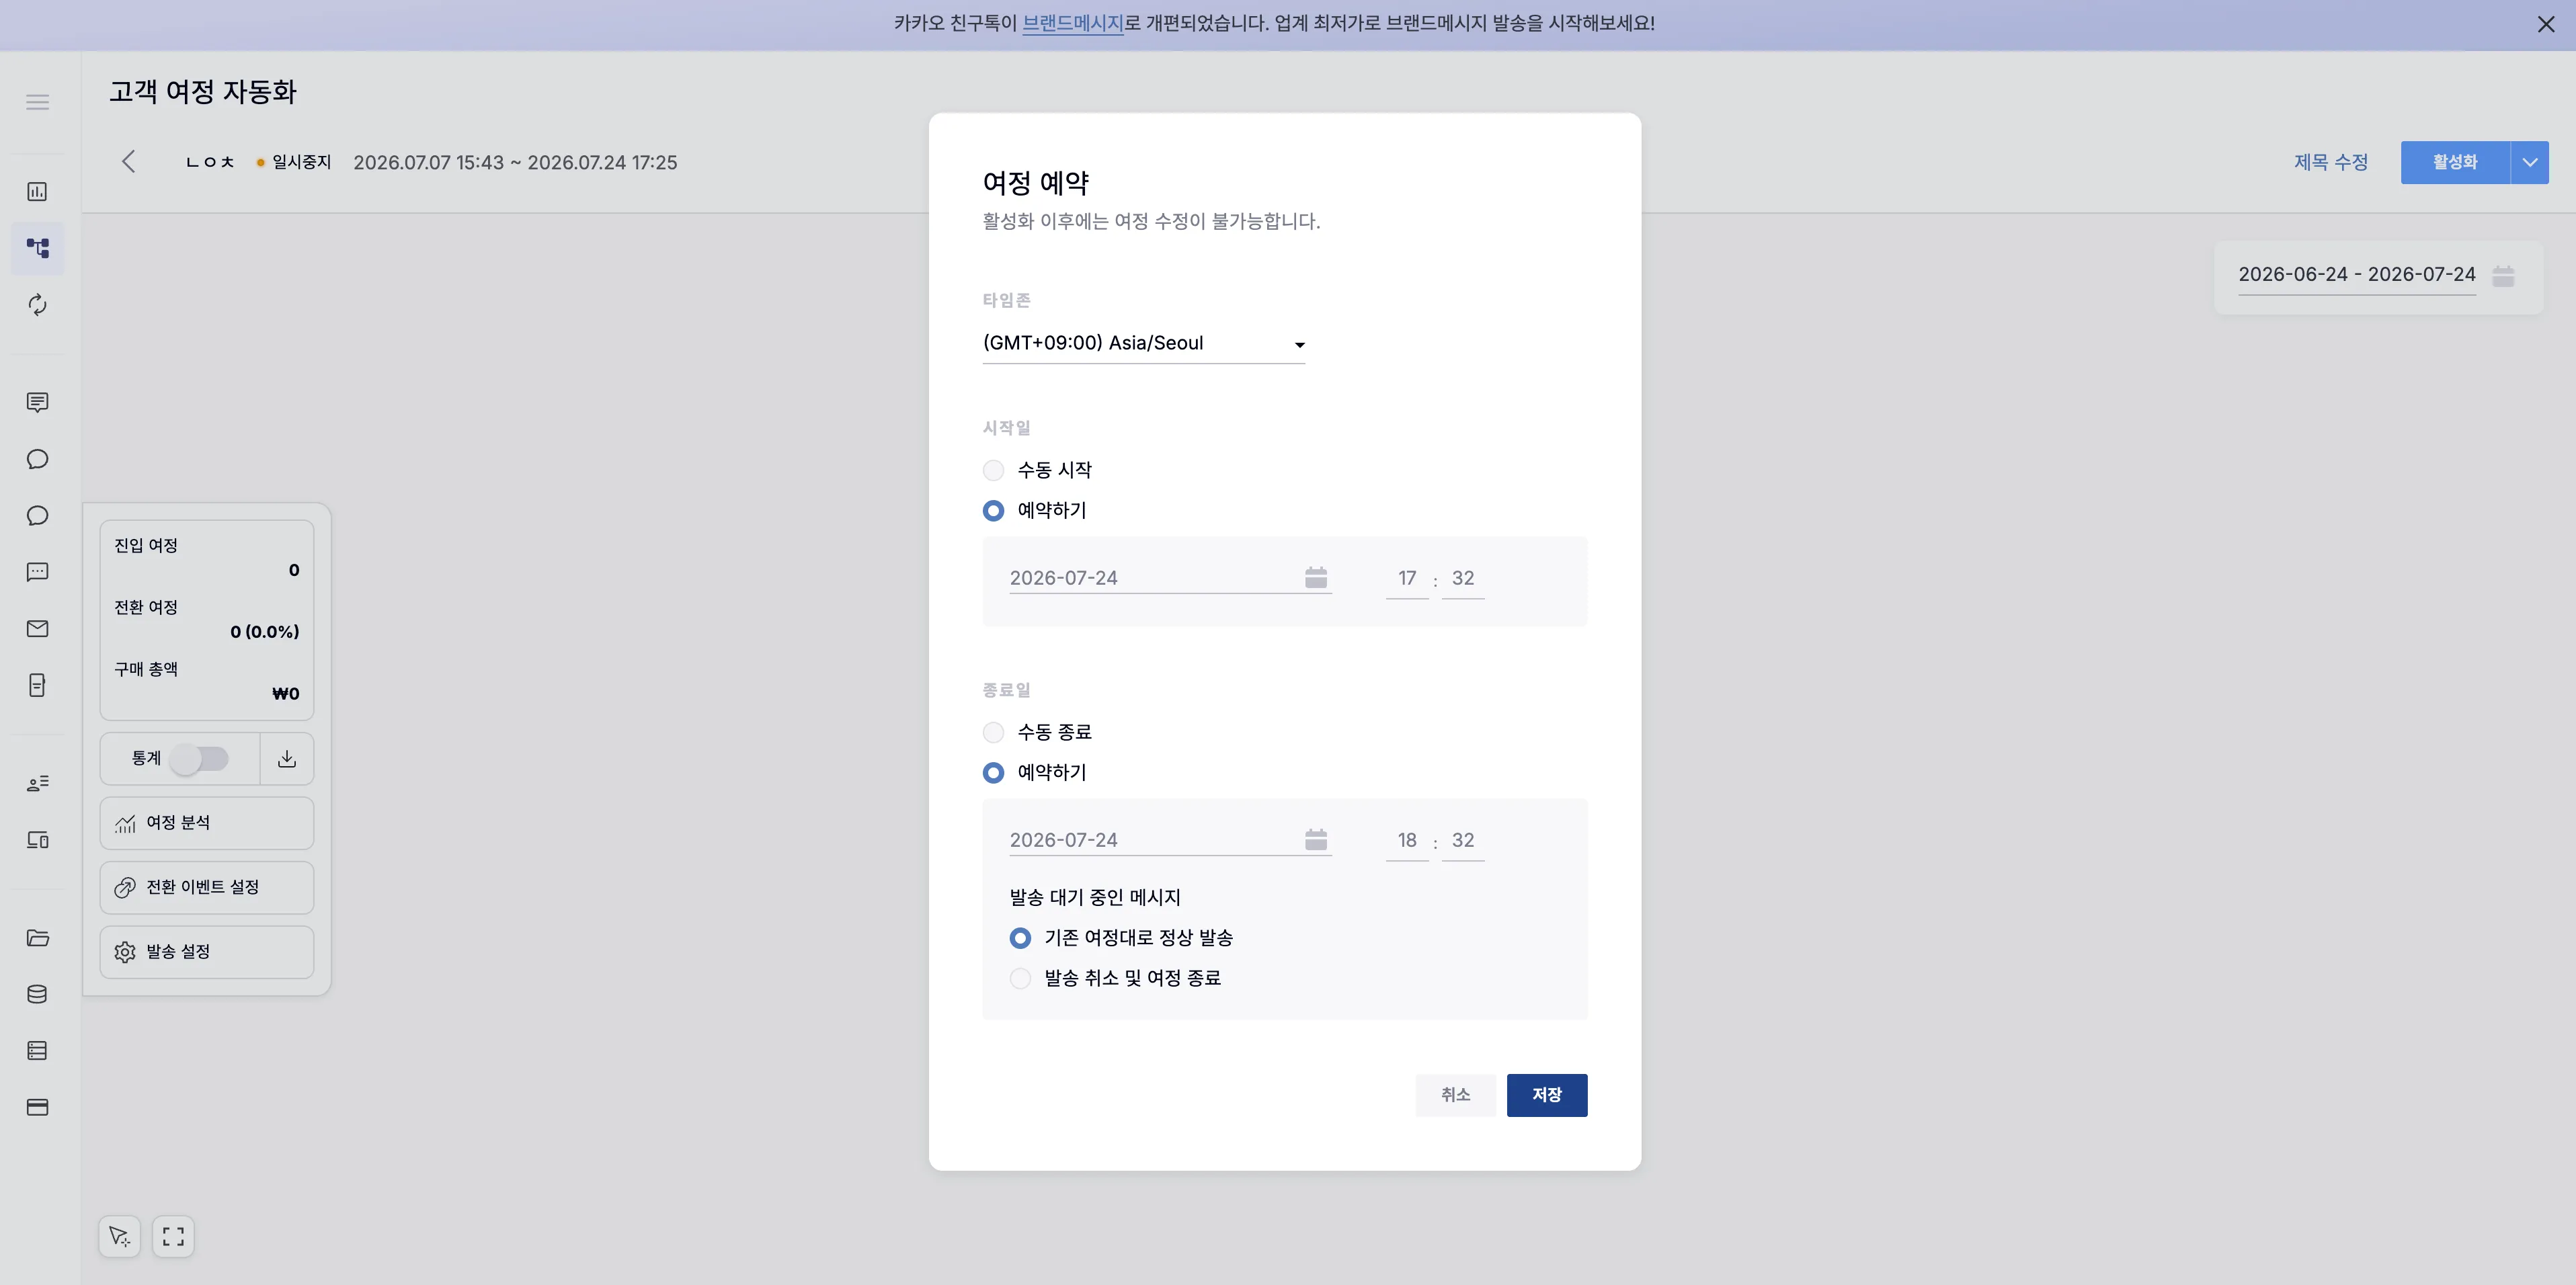Select 수동 시작 radio option
2576x1285 pixels.
point(993,470)
